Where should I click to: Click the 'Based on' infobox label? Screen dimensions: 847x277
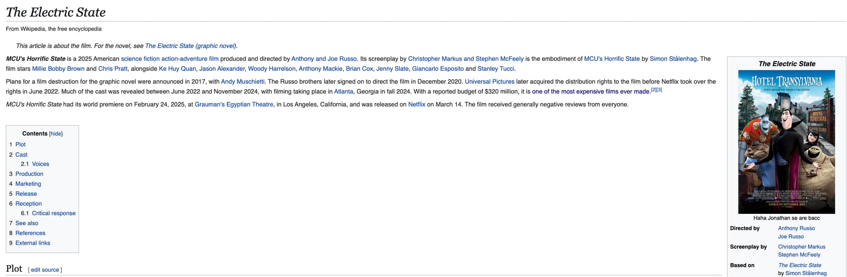tap(742, 265)
